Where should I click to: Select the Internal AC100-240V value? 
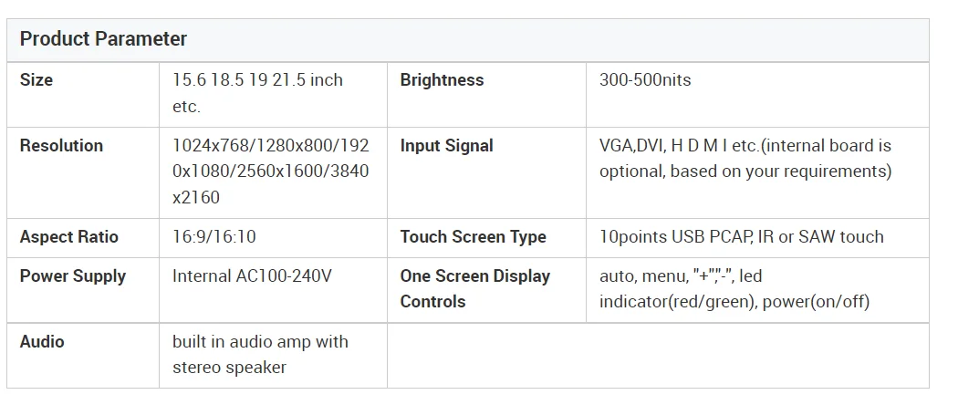(x=252, y=276)
